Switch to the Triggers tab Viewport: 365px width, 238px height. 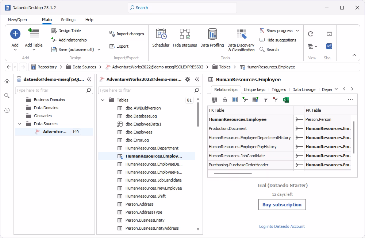click(x=278, y=90)
